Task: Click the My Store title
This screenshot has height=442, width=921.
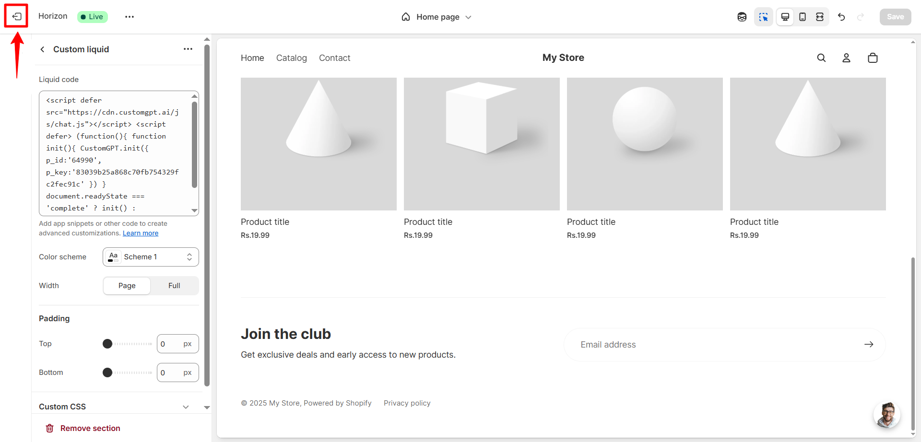Action: click(x=563, y=58)
